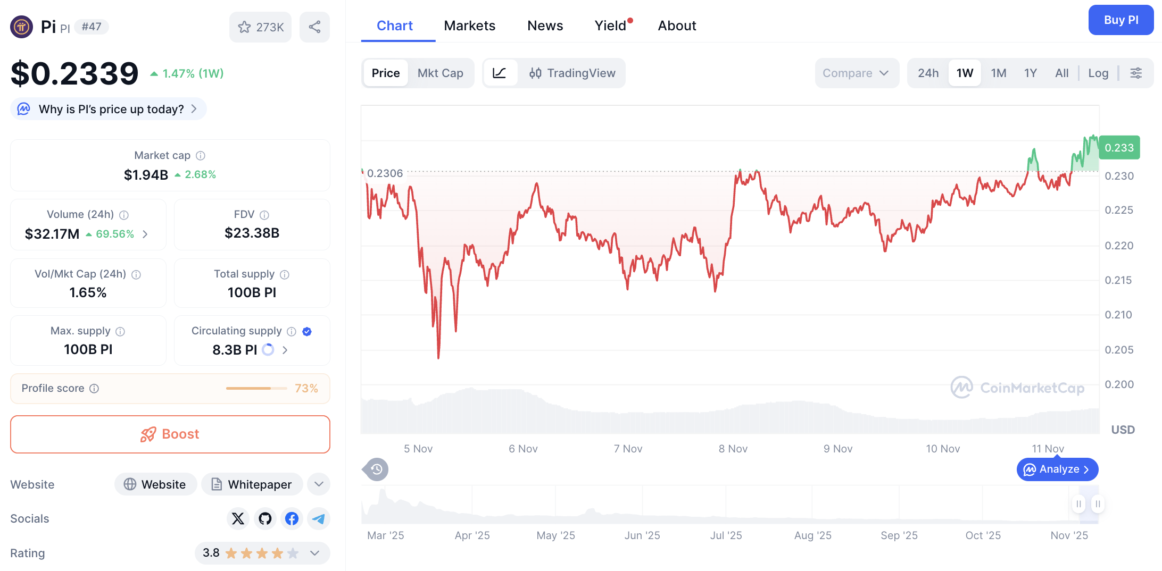The height and width of the screenshot is (571, 1162).
Task: Click the Boost button
Action: click(x=170, y=434)
